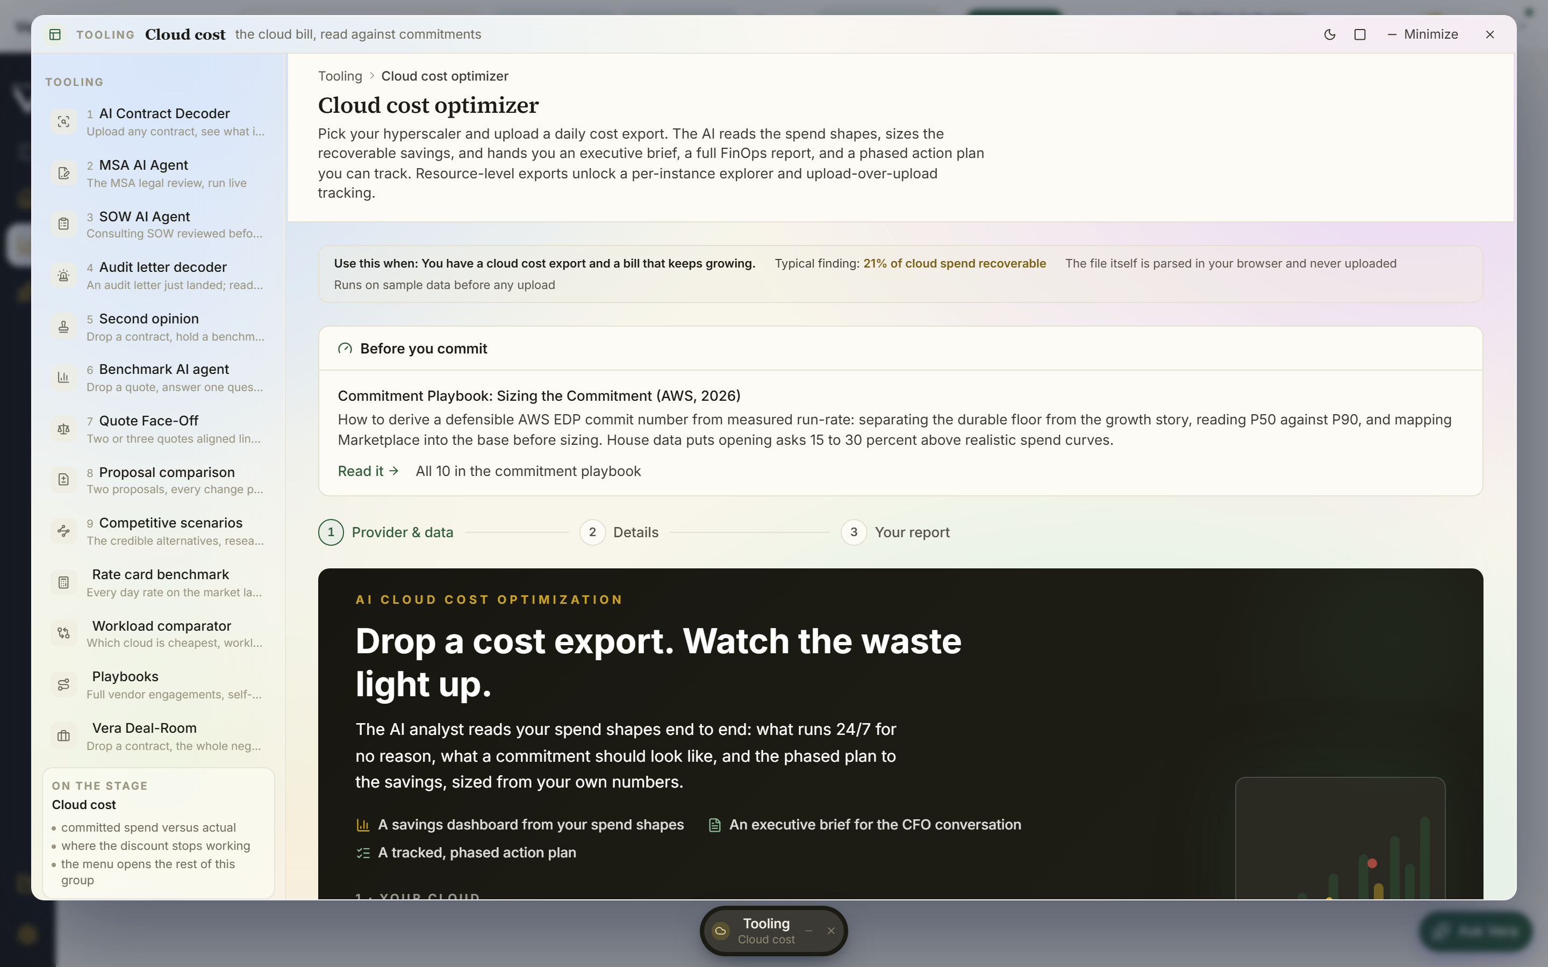Image resolution: width=1548 pixels, height=967 pixels.
Task: Open Vera Deal-Room tool
Action: 158,736
